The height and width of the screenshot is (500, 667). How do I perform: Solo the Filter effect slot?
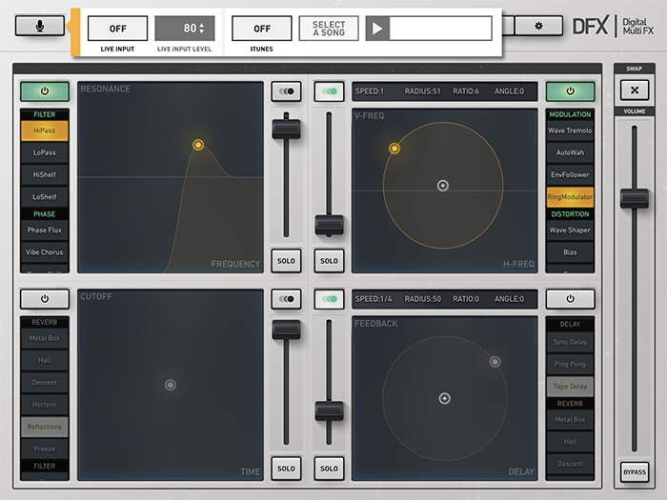[286, 261]
